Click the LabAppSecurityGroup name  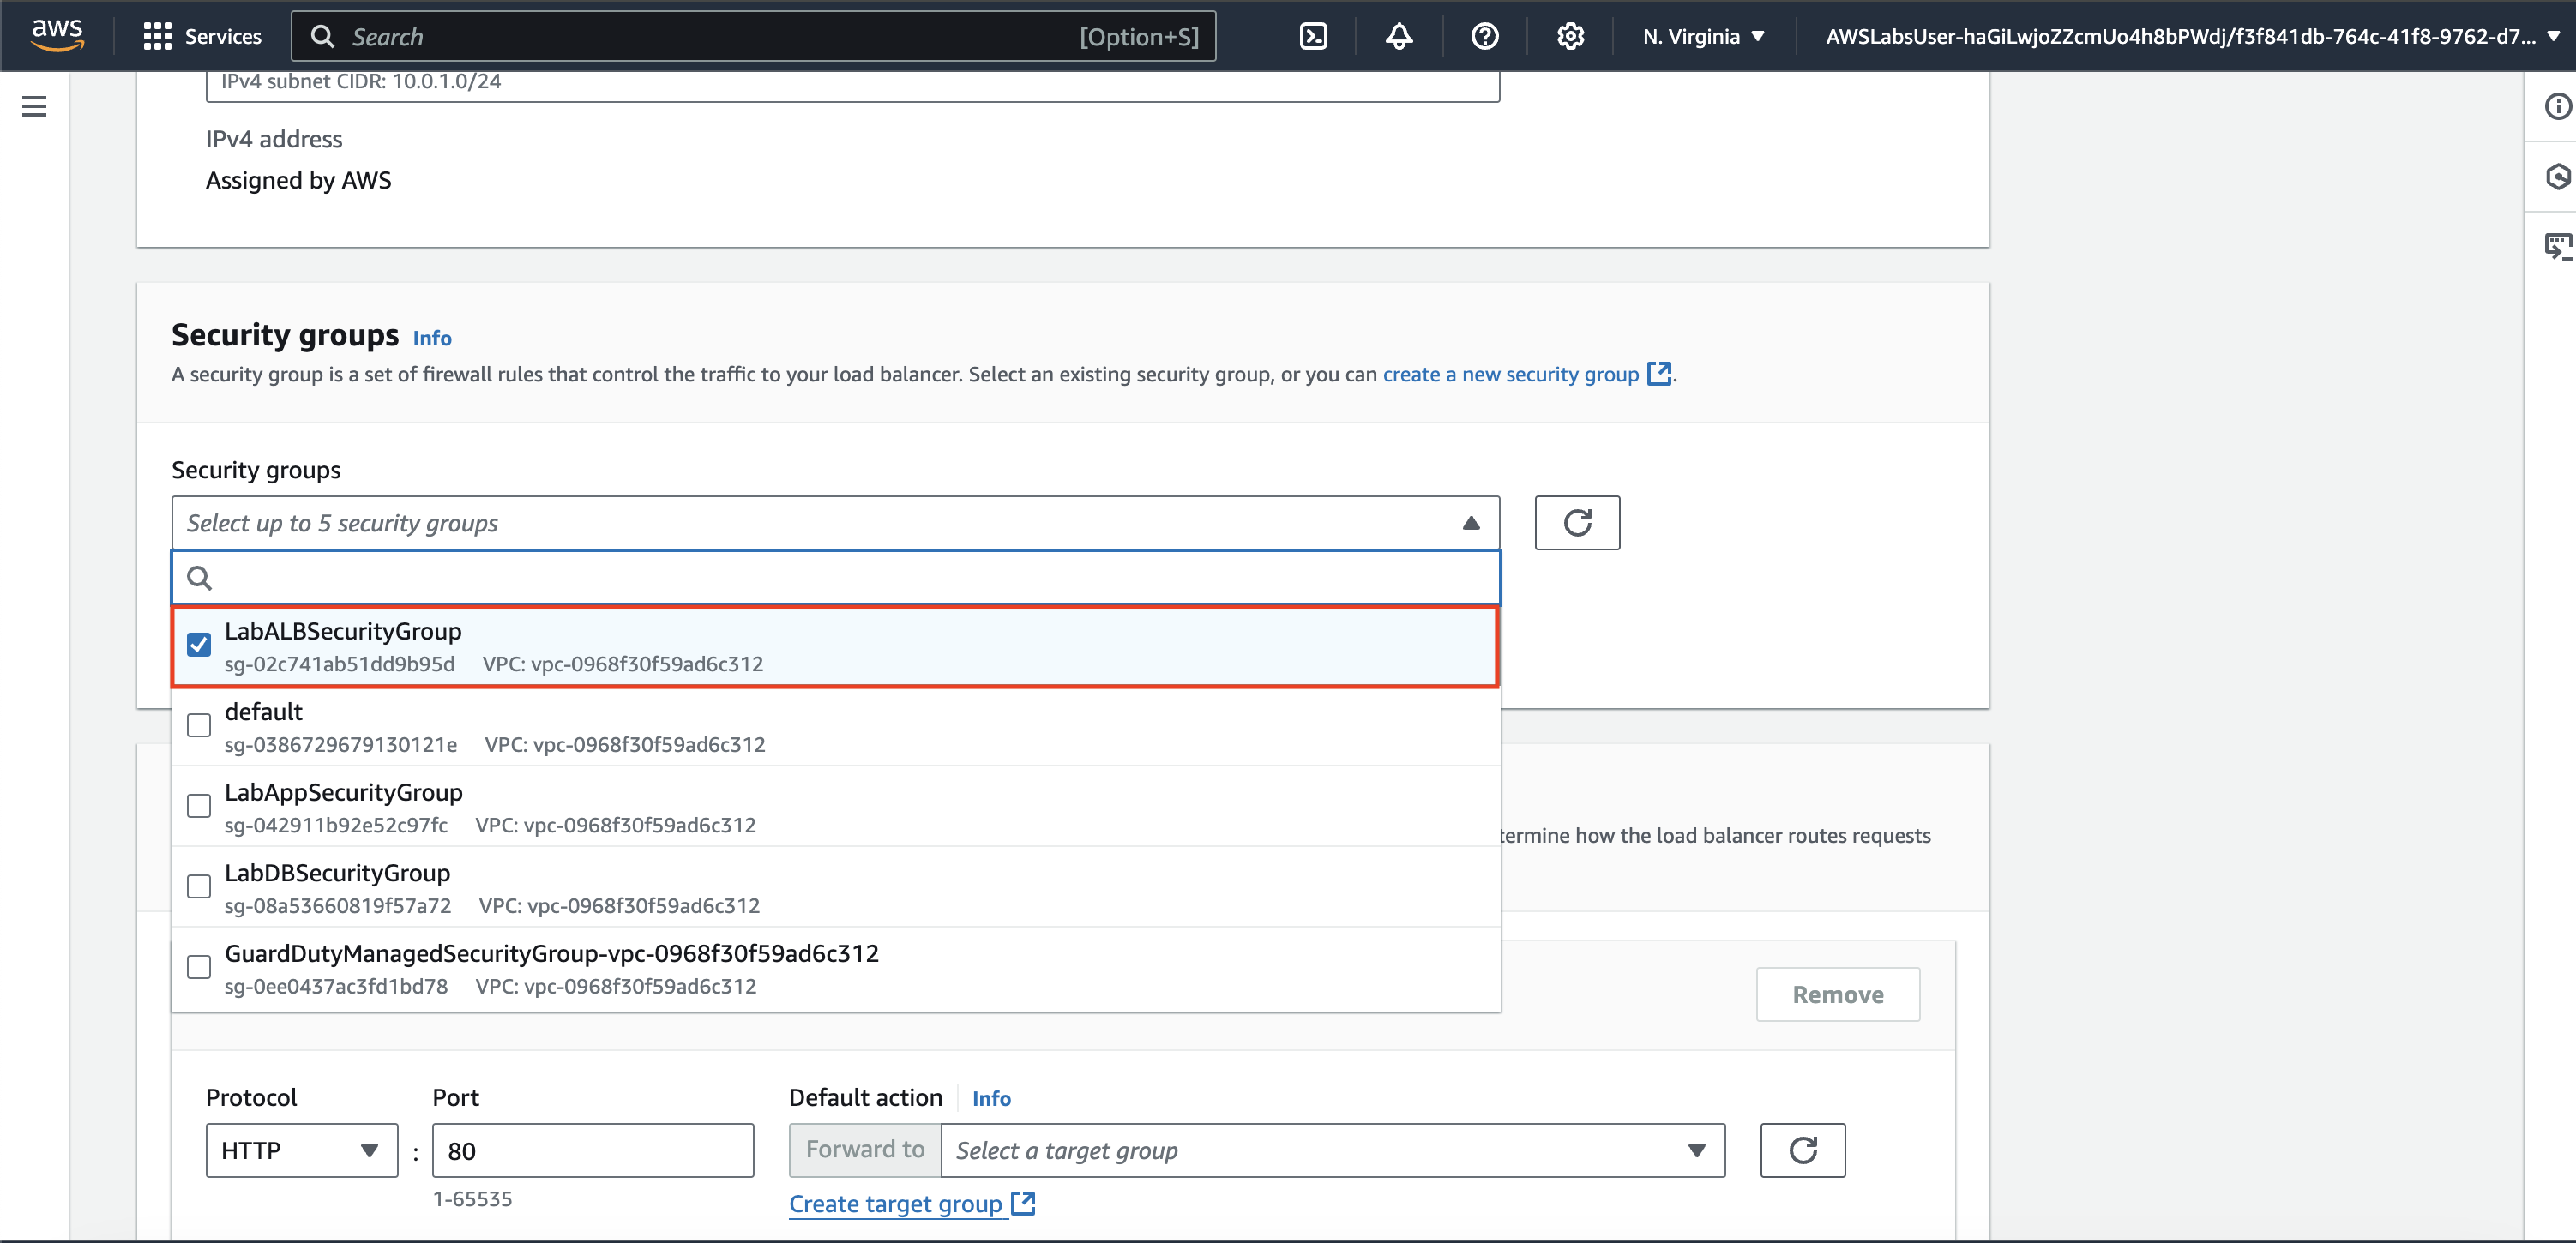click(343, 792)
